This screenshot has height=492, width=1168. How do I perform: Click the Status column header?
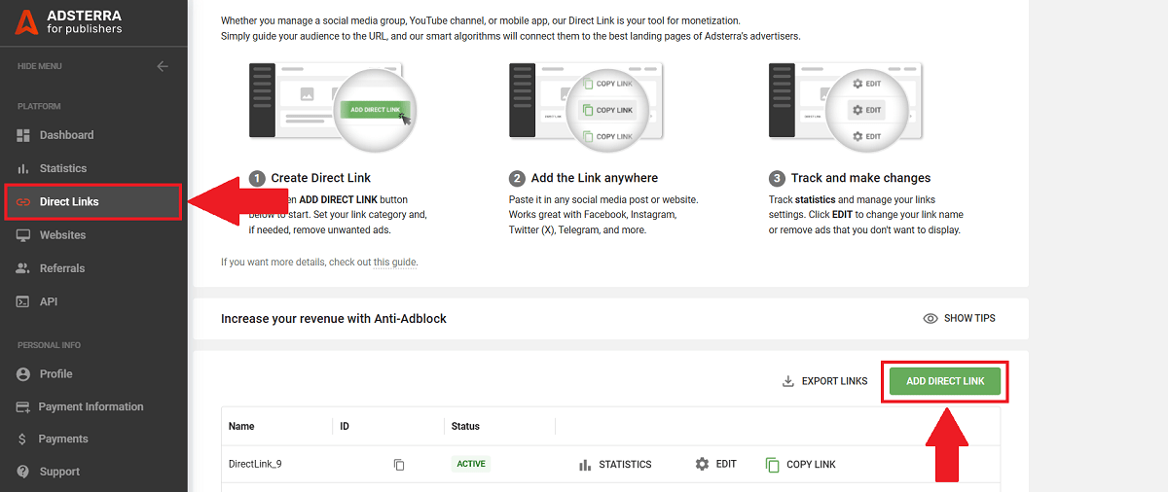point(465,426)
